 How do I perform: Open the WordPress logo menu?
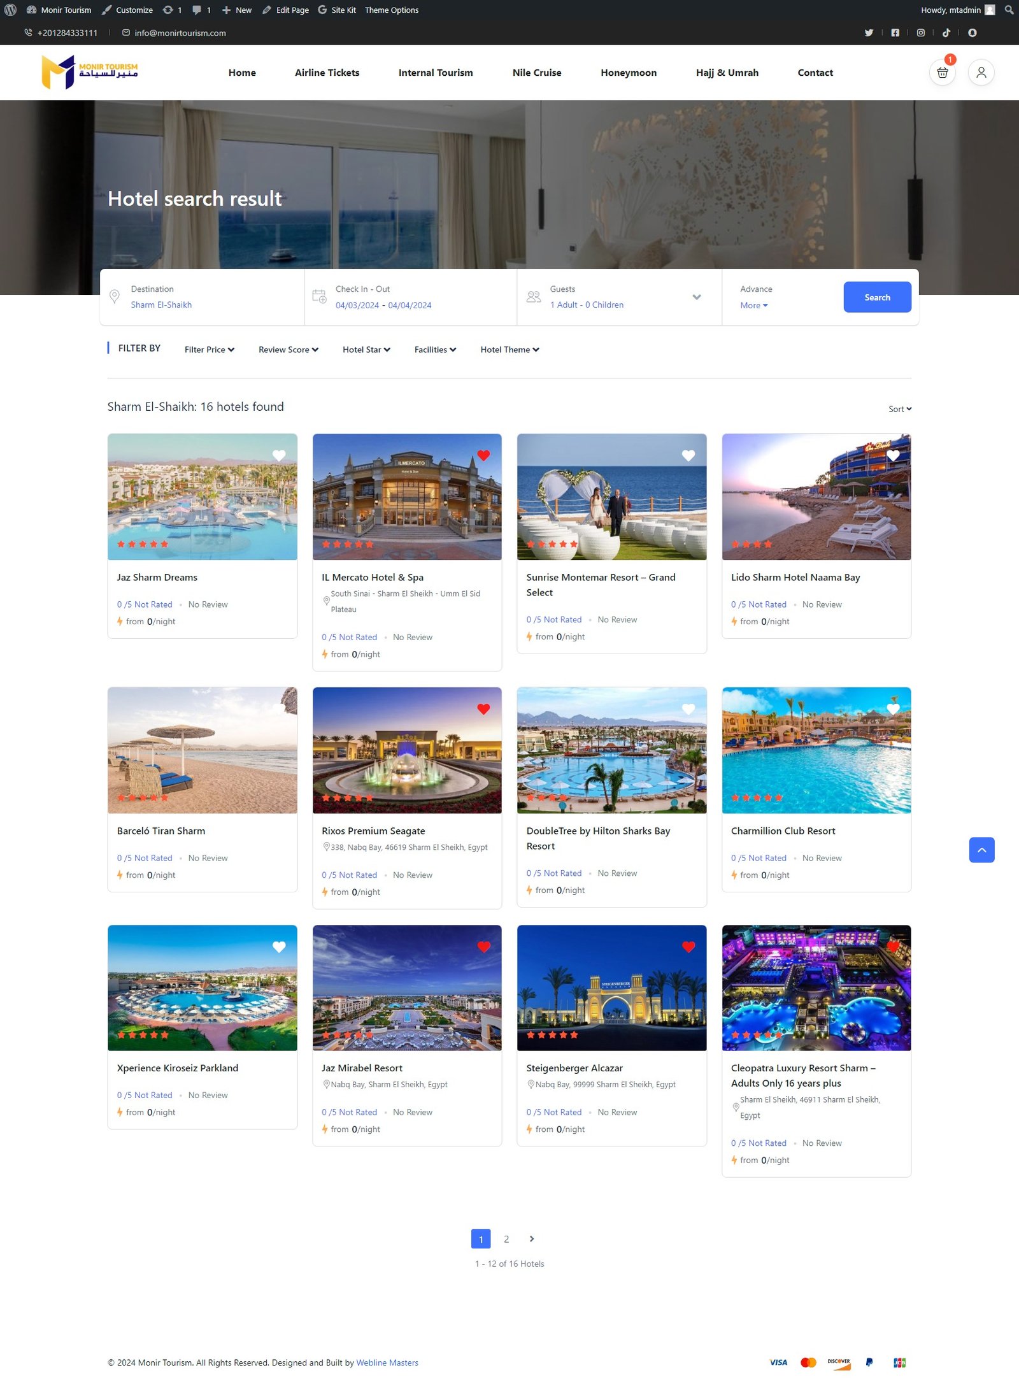point(10,10)
